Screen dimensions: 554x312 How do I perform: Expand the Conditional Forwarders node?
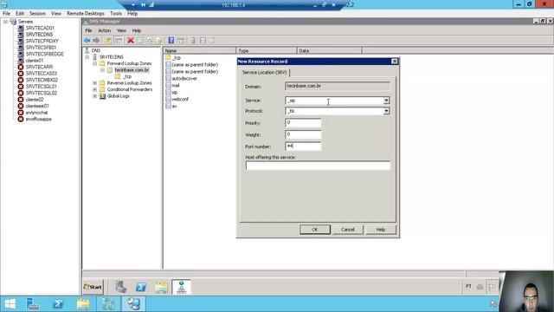[x=94, y=89]
